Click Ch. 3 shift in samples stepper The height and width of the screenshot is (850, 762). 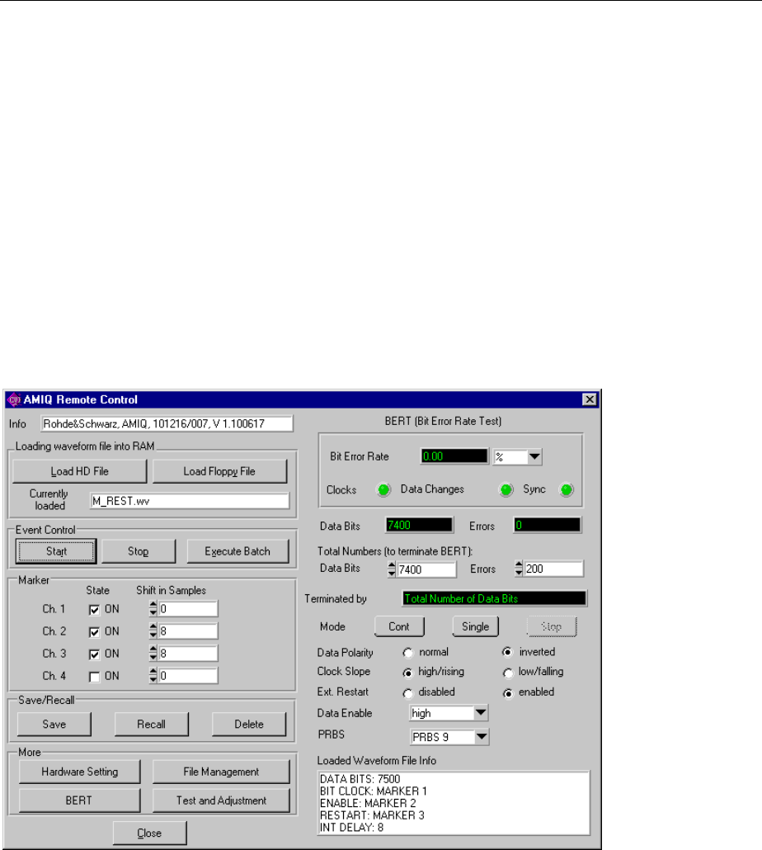[153, 654]
